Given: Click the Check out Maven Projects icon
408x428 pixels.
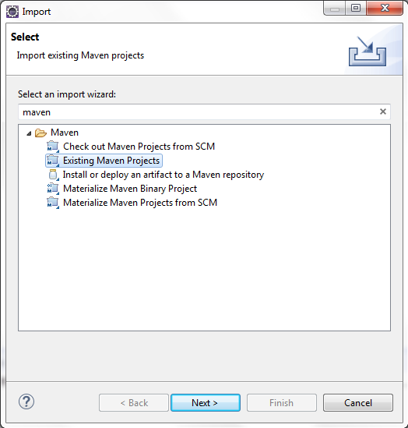Looking at the screenshot, I should (53, 147).
